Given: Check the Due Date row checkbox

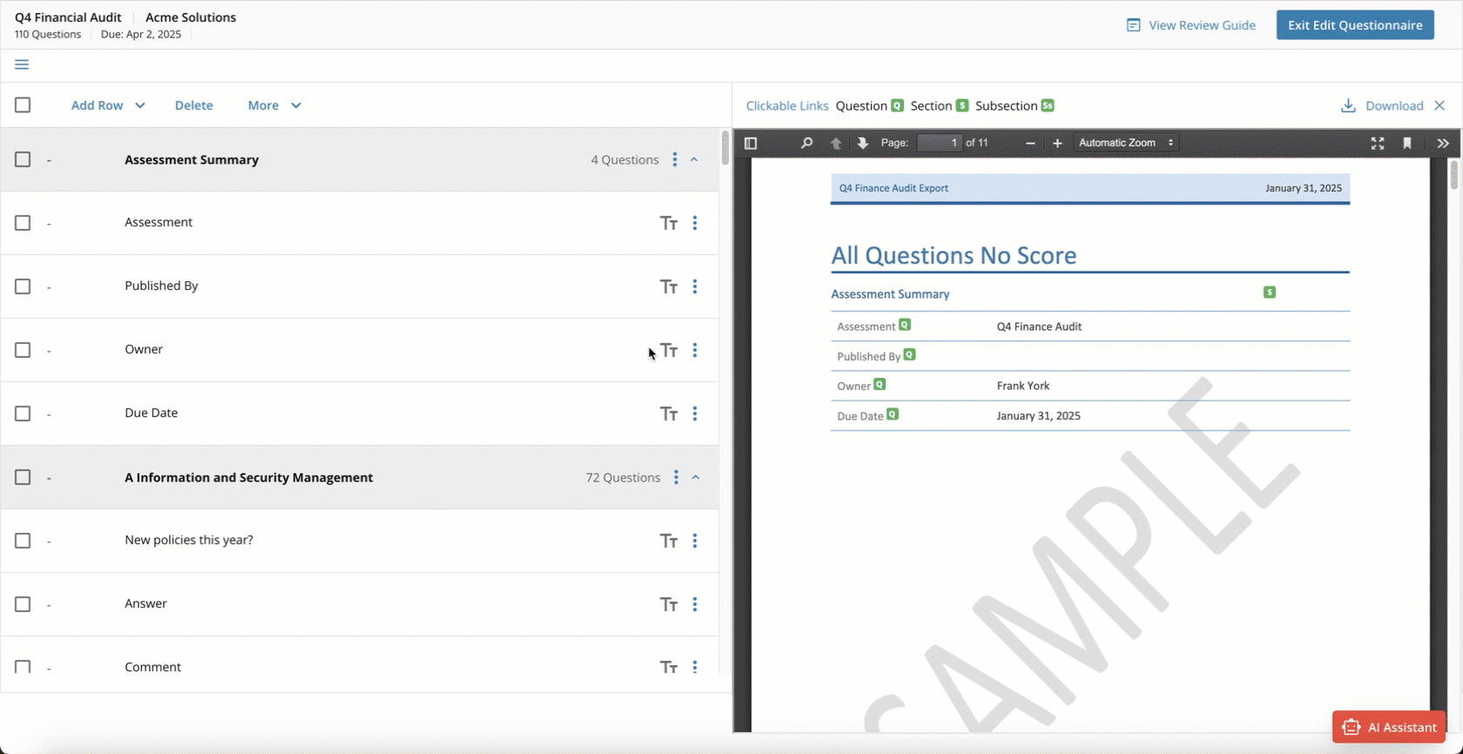Looking at the screenshot, I should (x=23, y=414).
